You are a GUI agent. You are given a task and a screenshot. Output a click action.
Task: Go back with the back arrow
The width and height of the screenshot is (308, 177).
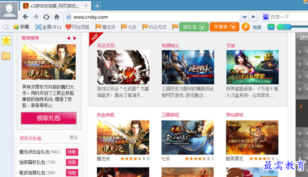tap(26, 17)
